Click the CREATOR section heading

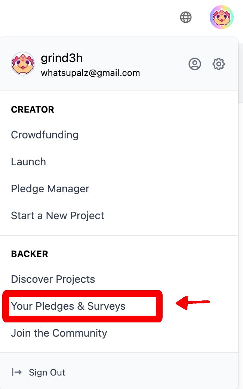[x=33, y=110]
